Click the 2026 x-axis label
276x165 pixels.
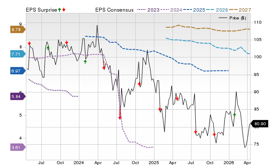(x=229, y=162)
